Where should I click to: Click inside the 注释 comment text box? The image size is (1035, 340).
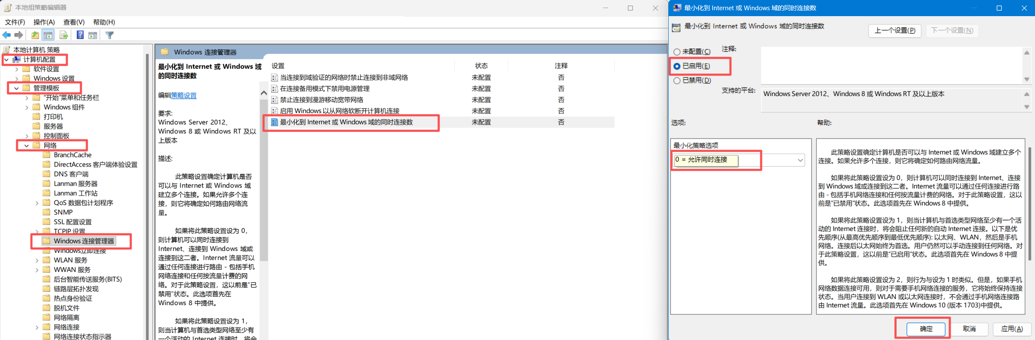[x=891, y=65]
